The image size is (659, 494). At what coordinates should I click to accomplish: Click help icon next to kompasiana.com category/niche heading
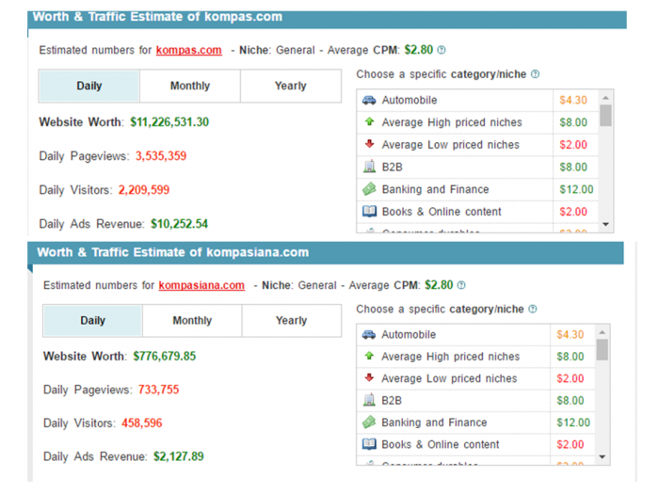pyautogui.click(x=533, y=310)
